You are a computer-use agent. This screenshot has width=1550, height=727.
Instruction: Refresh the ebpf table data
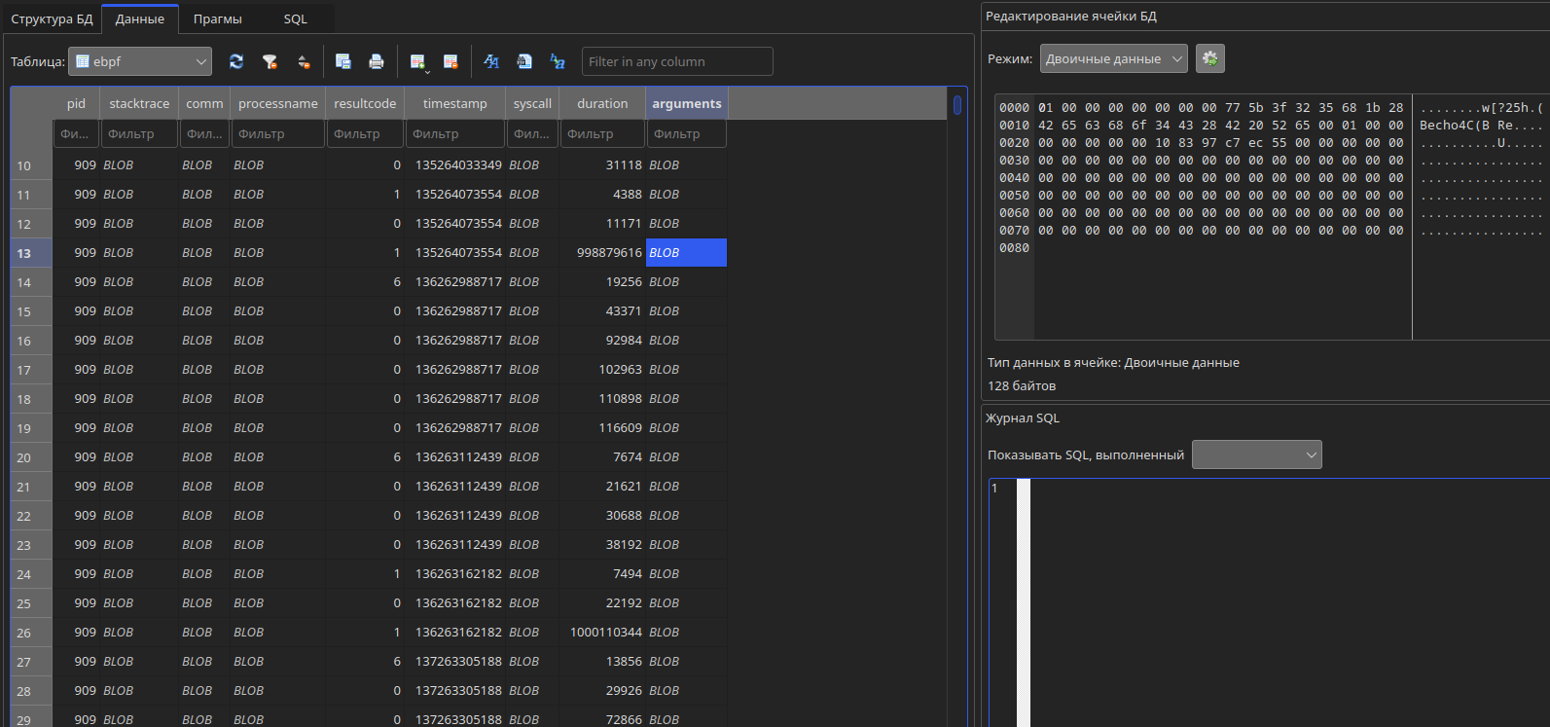[236, 61]
